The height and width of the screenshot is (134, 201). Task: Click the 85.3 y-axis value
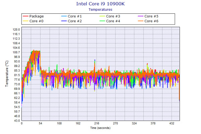pyautogui.click(x=17, y=71)
